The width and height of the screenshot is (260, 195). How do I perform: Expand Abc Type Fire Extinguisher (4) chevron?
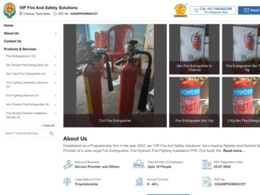(x=55, y=74)
